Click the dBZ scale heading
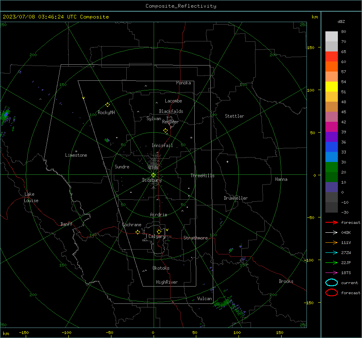Viewport: 362px width, 338px height. point(341,21)
